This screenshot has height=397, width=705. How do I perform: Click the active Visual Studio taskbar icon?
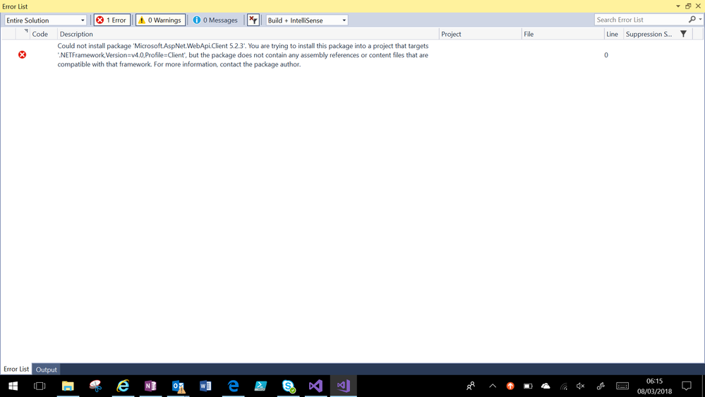coord(344,386)
